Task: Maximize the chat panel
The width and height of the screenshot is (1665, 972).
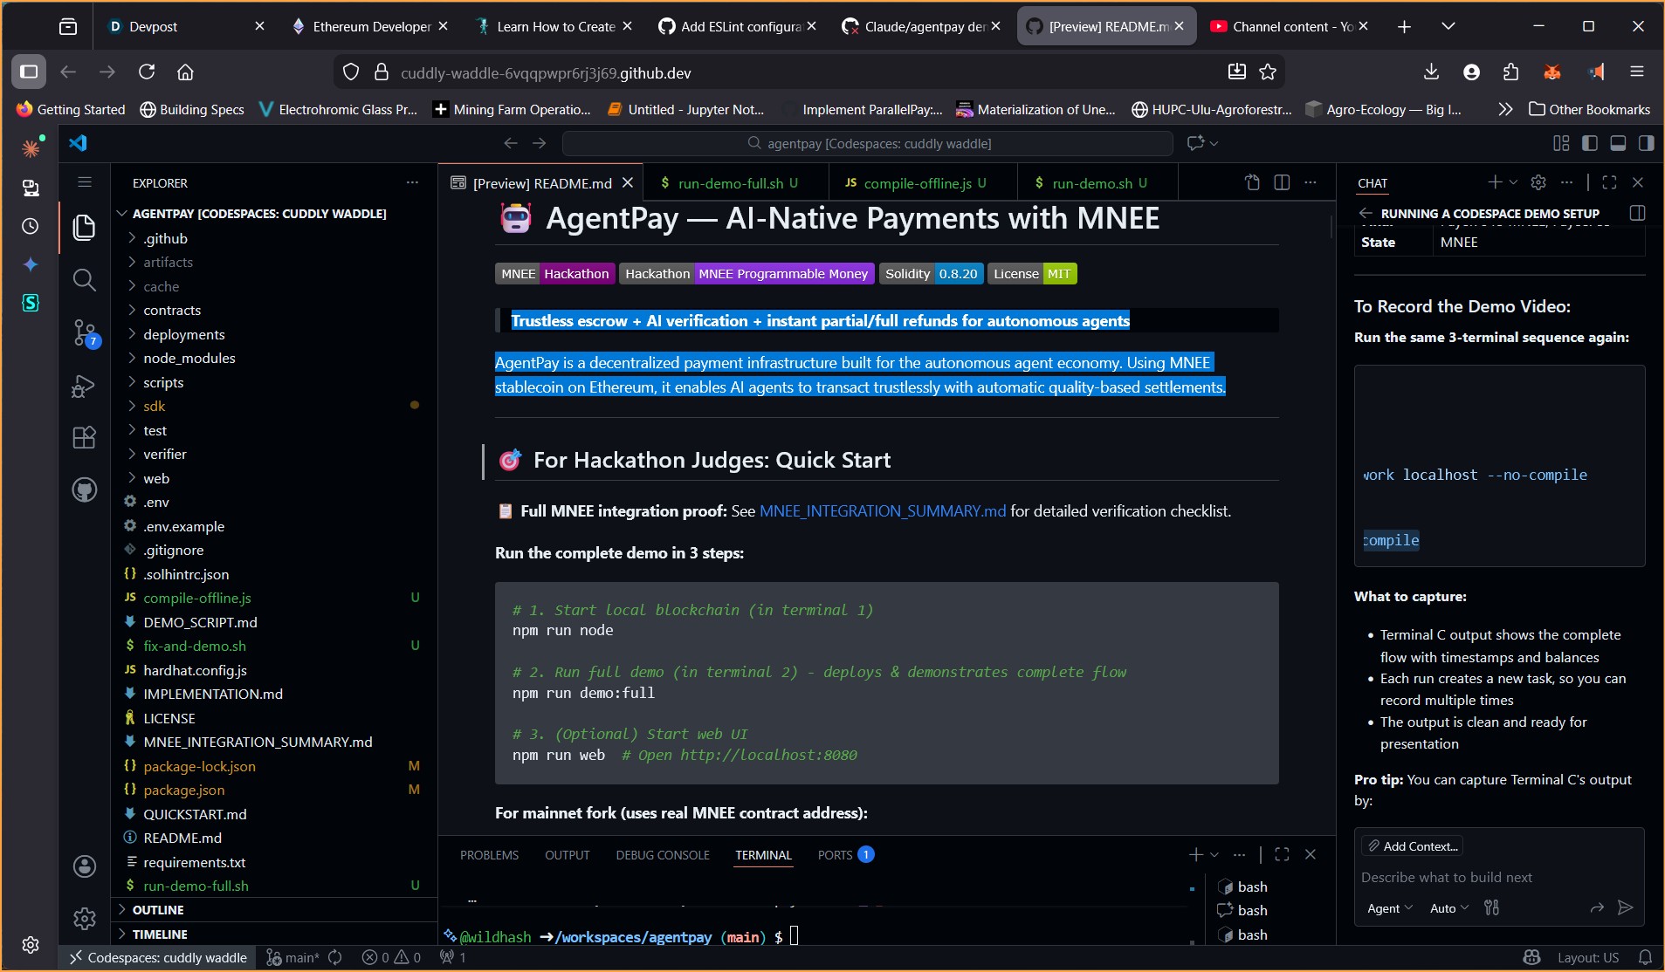Action: pyautogui.click(x=1609, y=182)
